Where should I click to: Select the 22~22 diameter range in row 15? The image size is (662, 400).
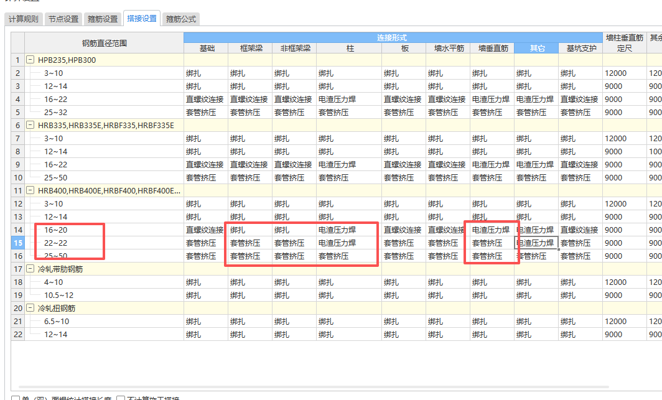click(56, 243)
